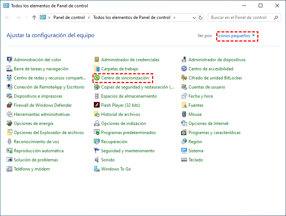Open the Teléfono y módem icon
The height and width of the screenshot is (216, 286).
coord(9,169)
